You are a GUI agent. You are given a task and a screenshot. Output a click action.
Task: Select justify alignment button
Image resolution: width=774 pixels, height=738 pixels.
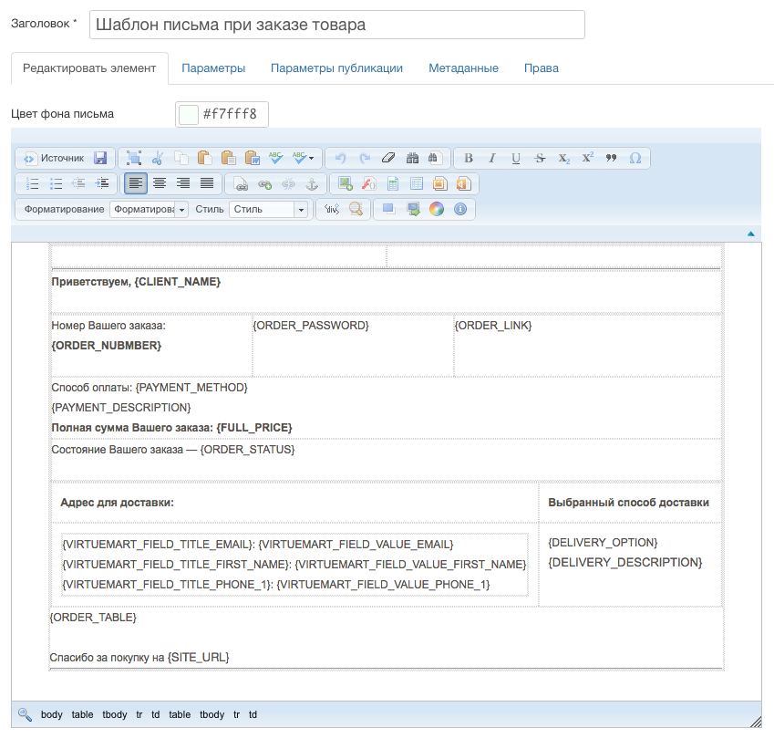207,183
